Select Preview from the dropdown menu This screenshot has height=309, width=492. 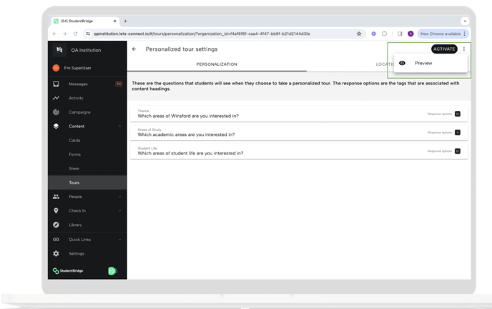(x=431, y=63)
